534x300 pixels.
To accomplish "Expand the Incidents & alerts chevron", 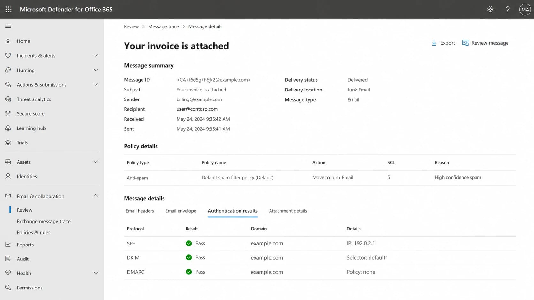I will point(96,55).
